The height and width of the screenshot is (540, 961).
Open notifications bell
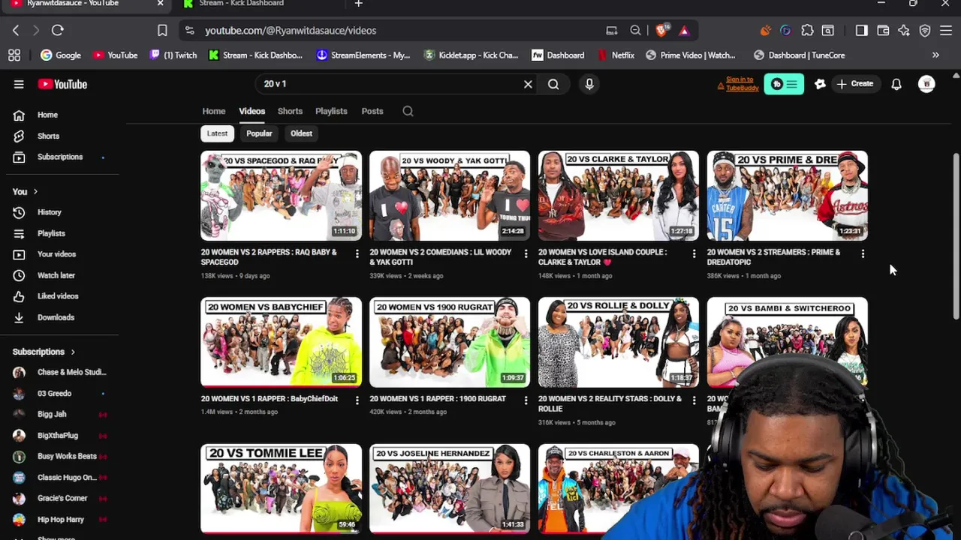pyautogui.click(x=896, y=84)
